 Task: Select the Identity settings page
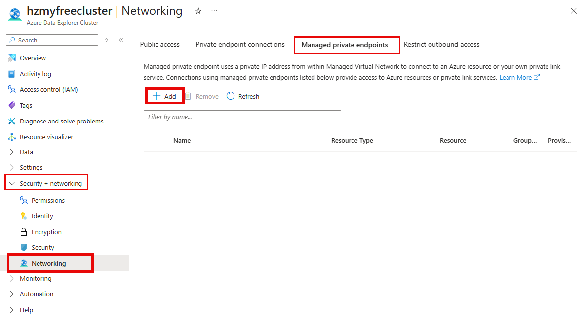coord(42,216)
